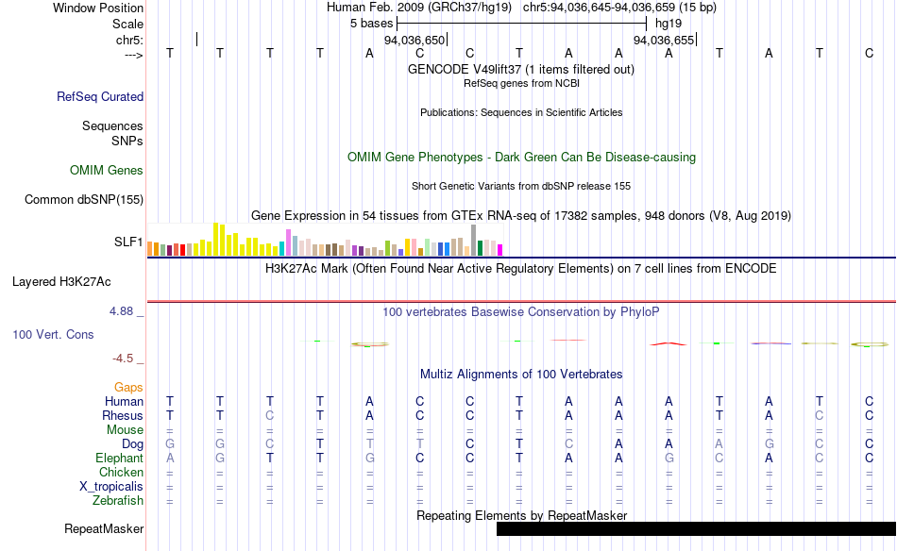This screenshot has width=897, height=551.
Task: Click the chr5:94,036,645-94,036,659 position text
Action: pyautogui.click(x=619, y=8)
